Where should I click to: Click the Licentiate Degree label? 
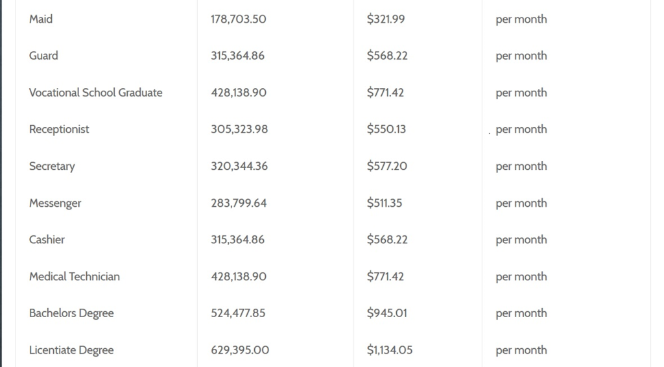click(71, 350)
